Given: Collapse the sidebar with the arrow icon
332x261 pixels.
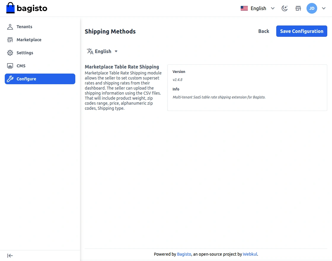Looking at the screenshot, I should pos(10,256).
